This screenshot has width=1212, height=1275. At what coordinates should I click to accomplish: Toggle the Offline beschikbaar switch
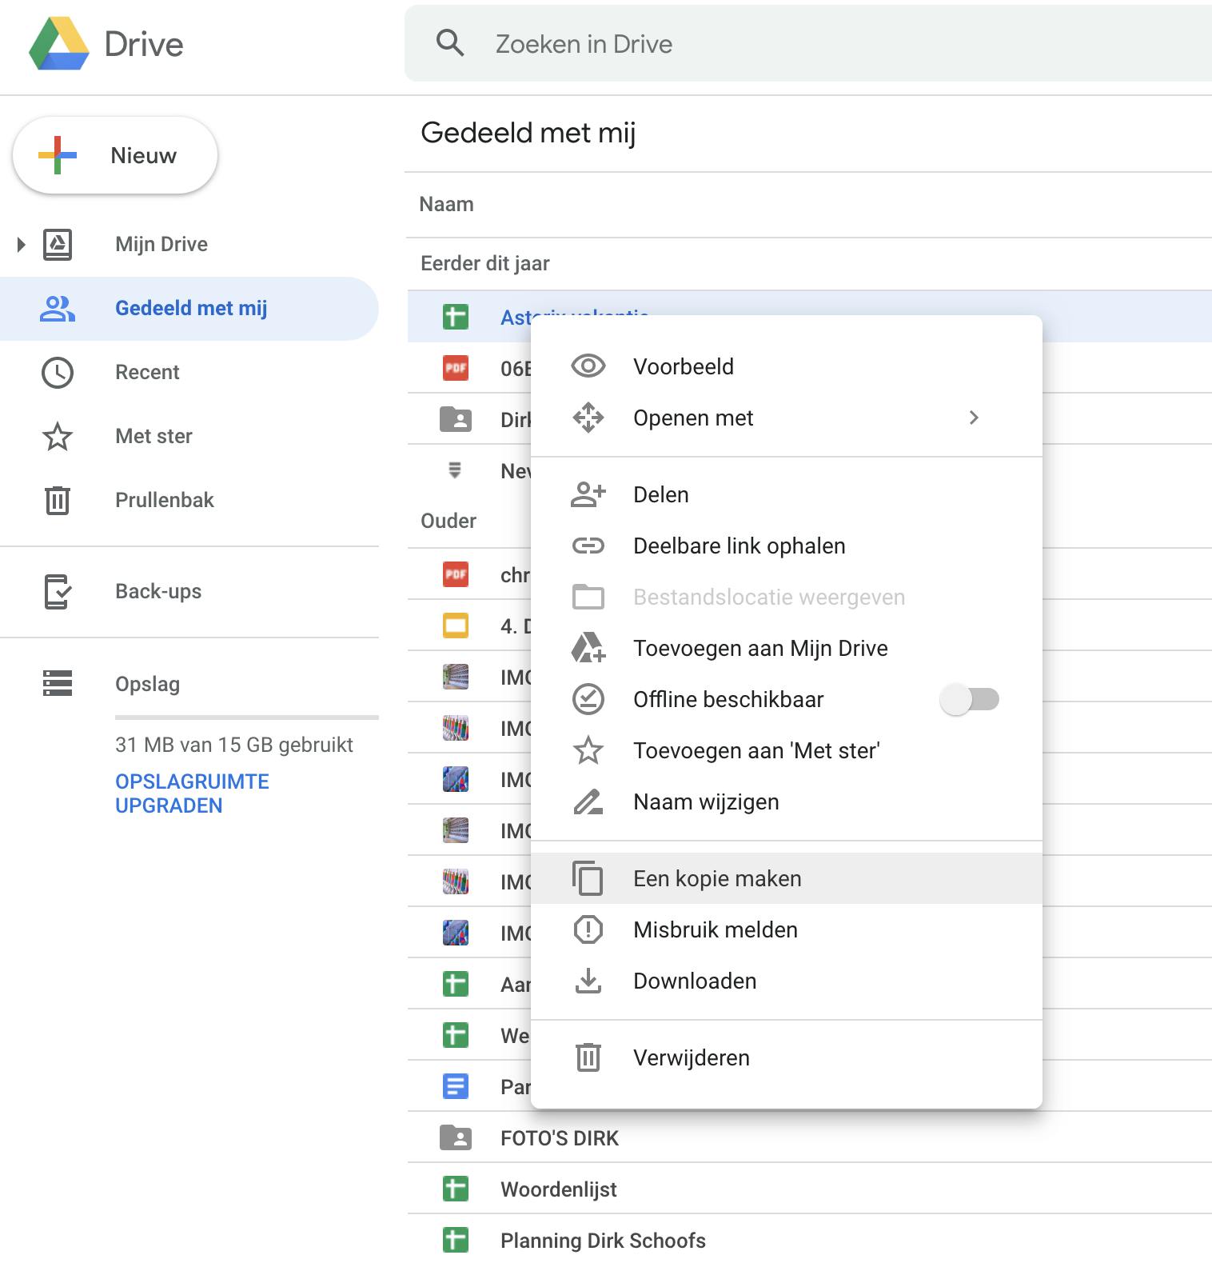click(969, 700)
